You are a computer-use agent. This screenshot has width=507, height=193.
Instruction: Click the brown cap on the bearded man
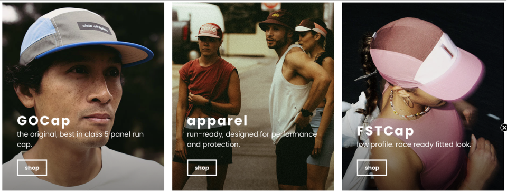277,21
